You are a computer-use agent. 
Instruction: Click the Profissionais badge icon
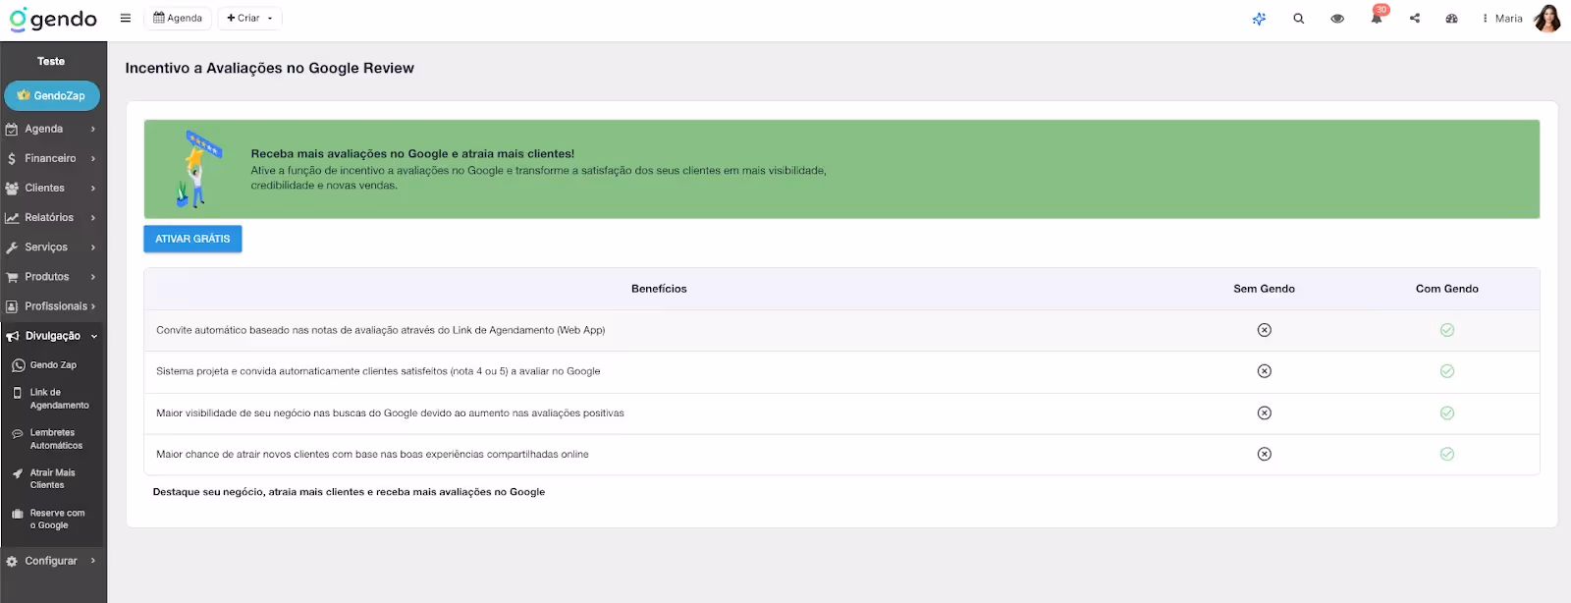(12, 306)
